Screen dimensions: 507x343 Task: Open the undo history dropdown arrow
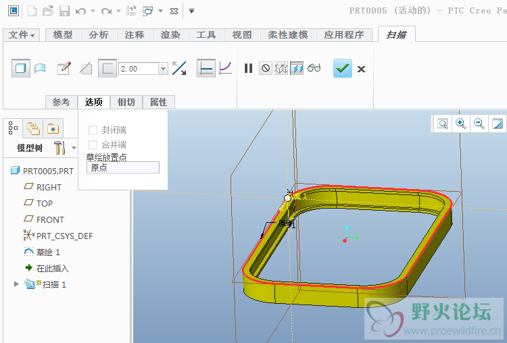coord(93,11)
